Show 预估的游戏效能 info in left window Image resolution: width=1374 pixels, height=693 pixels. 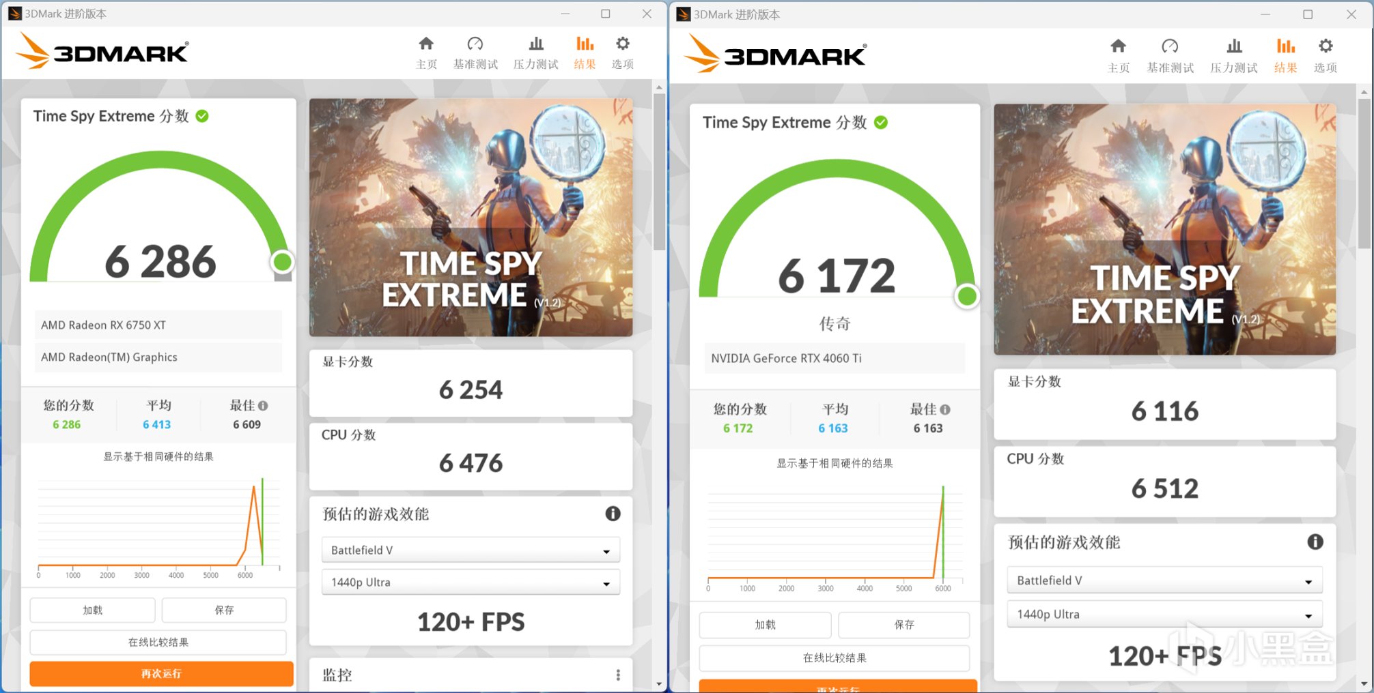[613, 514]
